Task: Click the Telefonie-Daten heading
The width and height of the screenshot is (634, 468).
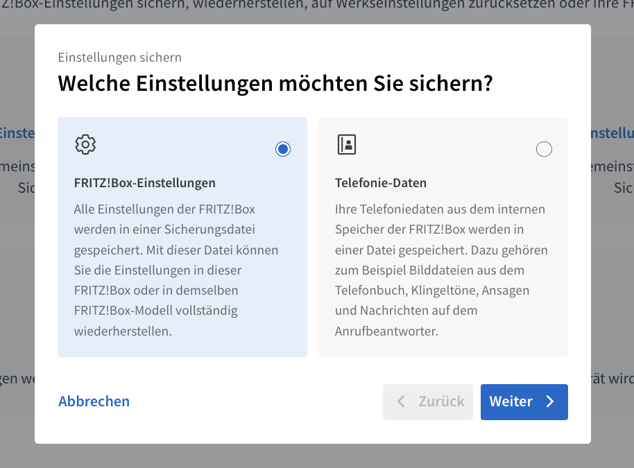Action: pyautogui.click(x=381, y=182)
